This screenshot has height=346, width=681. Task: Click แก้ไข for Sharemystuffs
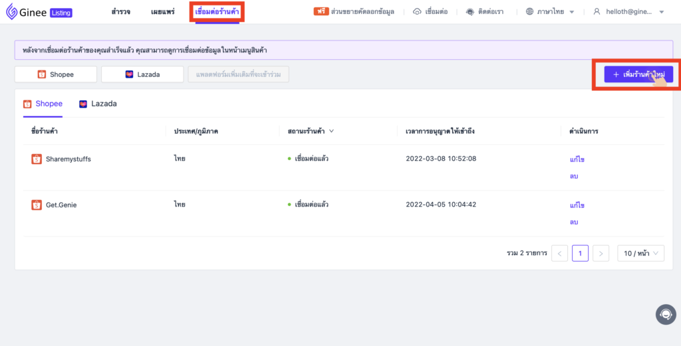[x=577, y=159]
